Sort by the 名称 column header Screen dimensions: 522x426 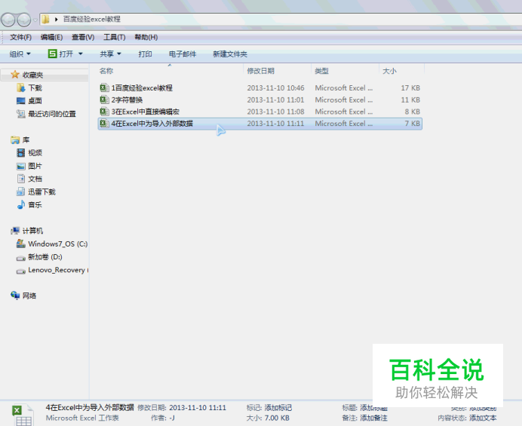pos(106,71)
